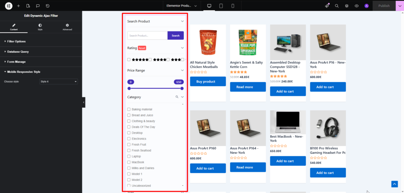
Task: Click the category search magnifier icon
Action: [x=177, y=97]
